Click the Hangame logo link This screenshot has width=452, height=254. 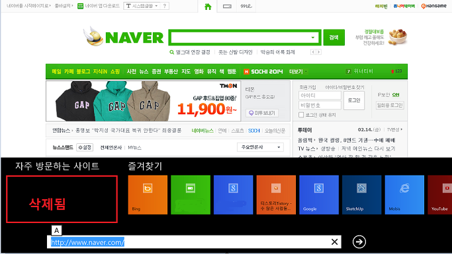click(x=433, y=6)
